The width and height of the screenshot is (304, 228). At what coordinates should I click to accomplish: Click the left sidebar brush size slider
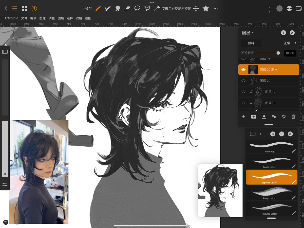tap(5, 87)
